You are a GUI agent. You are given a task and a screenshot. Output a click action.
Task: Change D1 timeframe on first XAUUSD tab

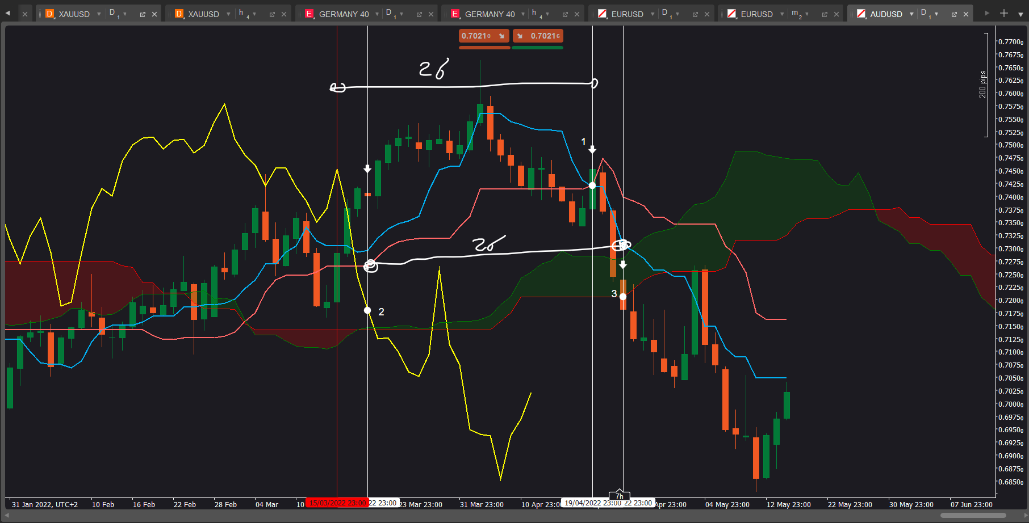(118, 14)
